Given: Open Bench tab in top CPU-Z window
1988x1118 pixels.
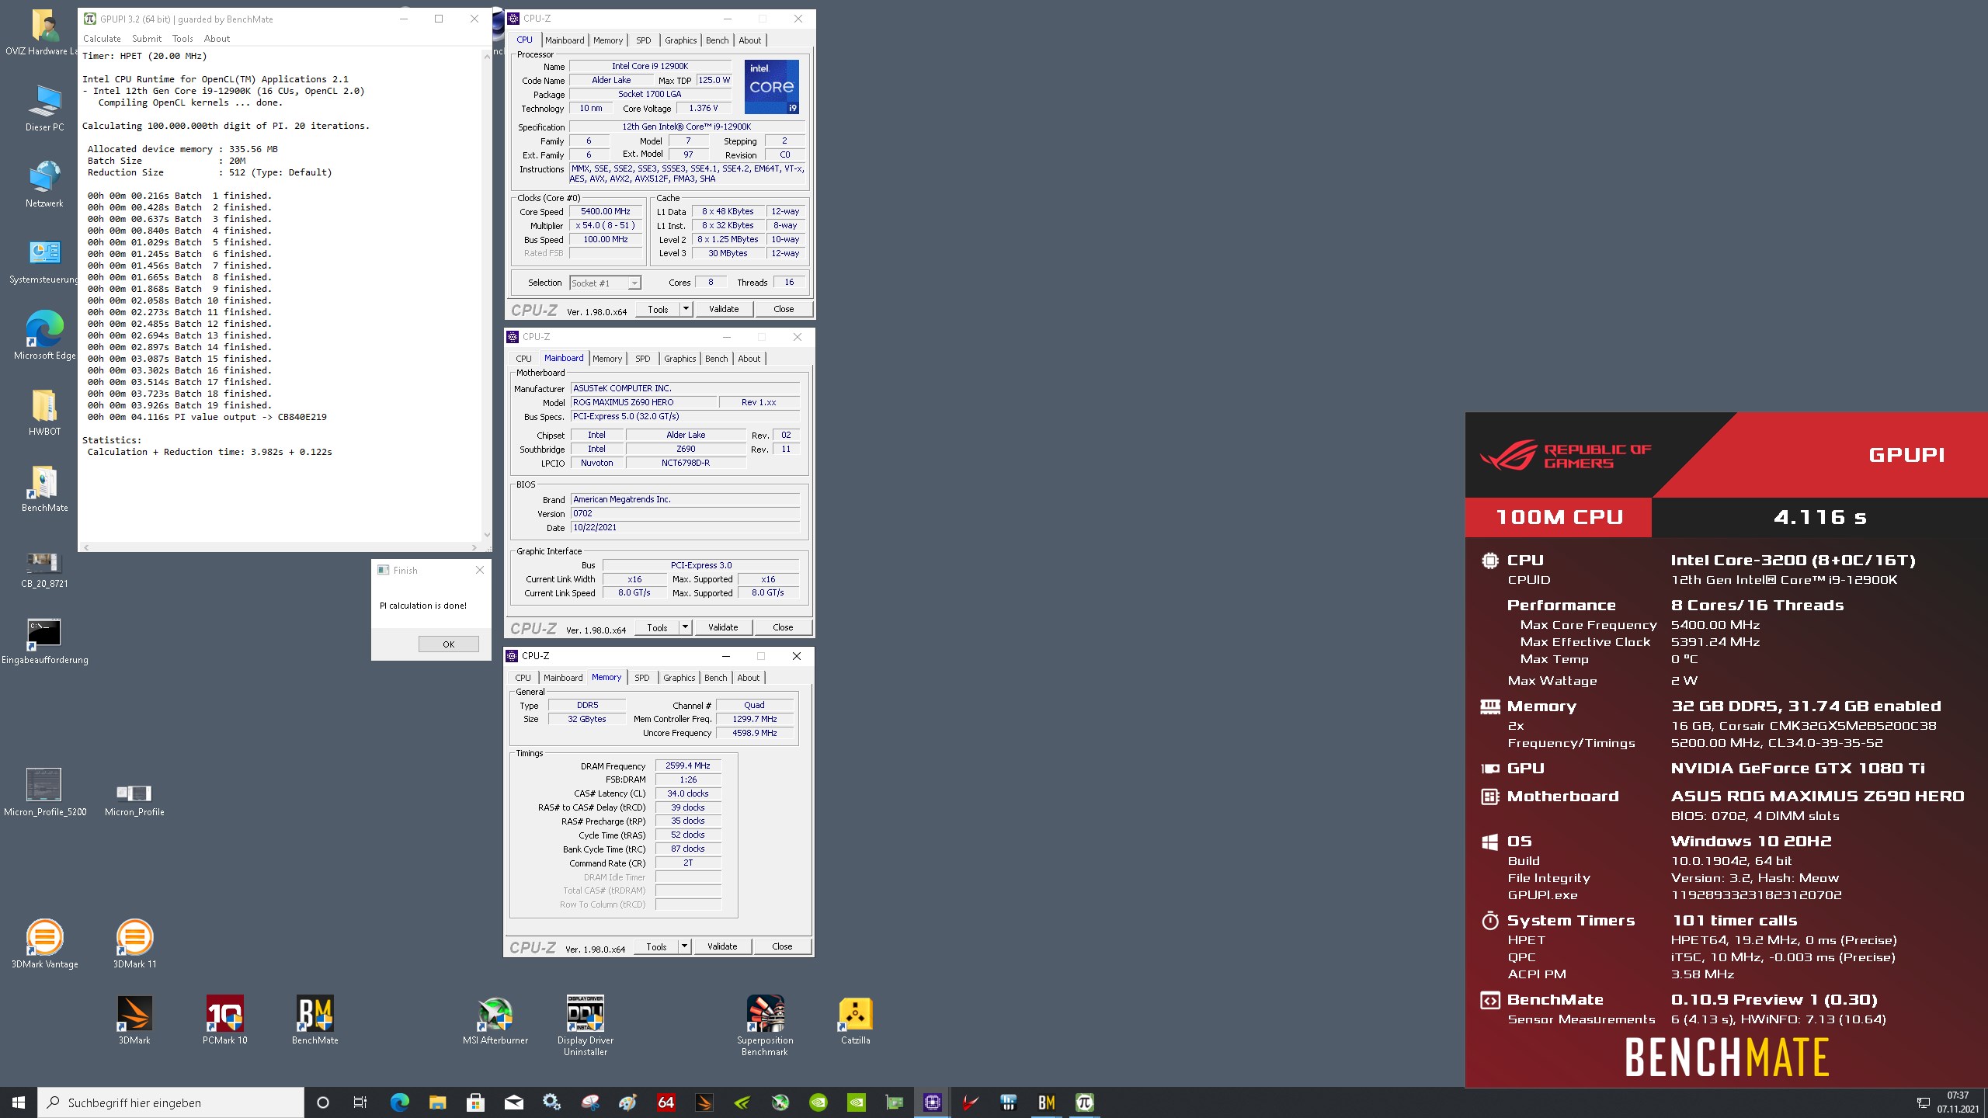Looking at the screenshot, I should coord(718,40).
